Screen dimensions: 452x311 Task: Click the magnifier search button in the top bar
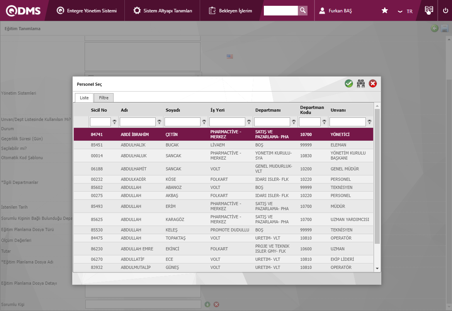click(x=303, y=10)
